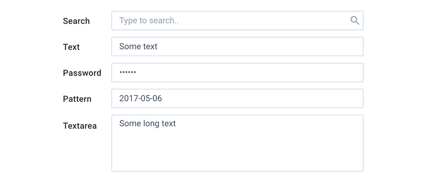The width and height of the screenshot is (427, 196).
Task: Click the magnifier search icon
Action: (355, 21)
